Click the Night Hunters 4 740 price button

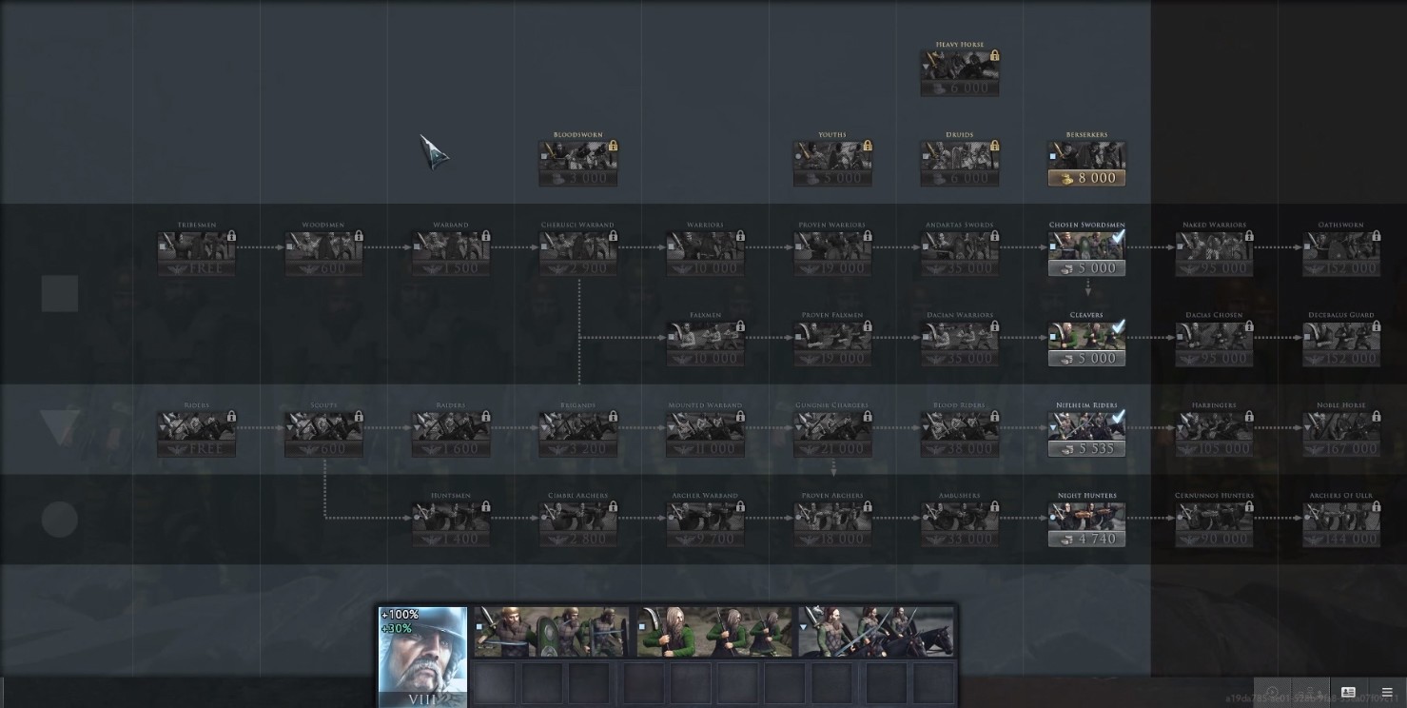point(1086,539)
